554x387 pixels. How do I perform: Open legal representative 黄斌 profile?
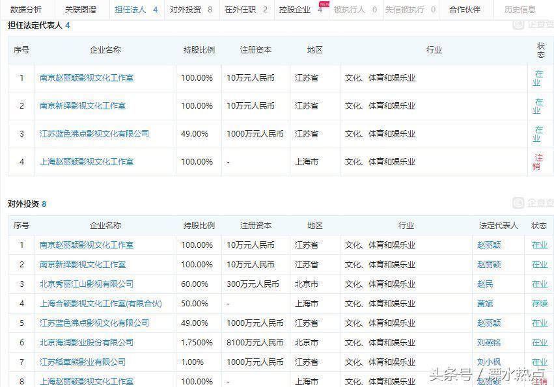pos(485,304)
